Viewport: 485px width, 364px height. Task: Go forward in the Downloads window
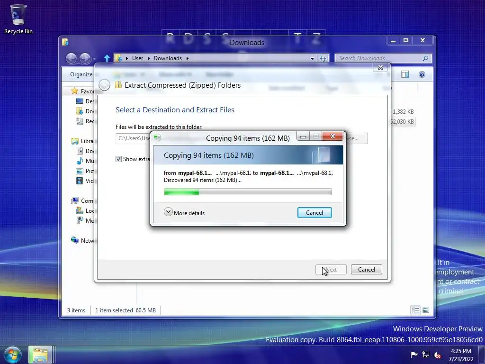tap(85, 58)
